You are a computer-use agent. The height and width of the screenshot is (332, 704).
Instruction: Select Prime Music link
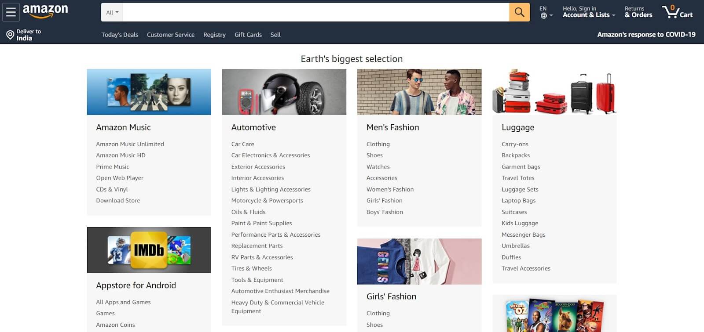113,167
